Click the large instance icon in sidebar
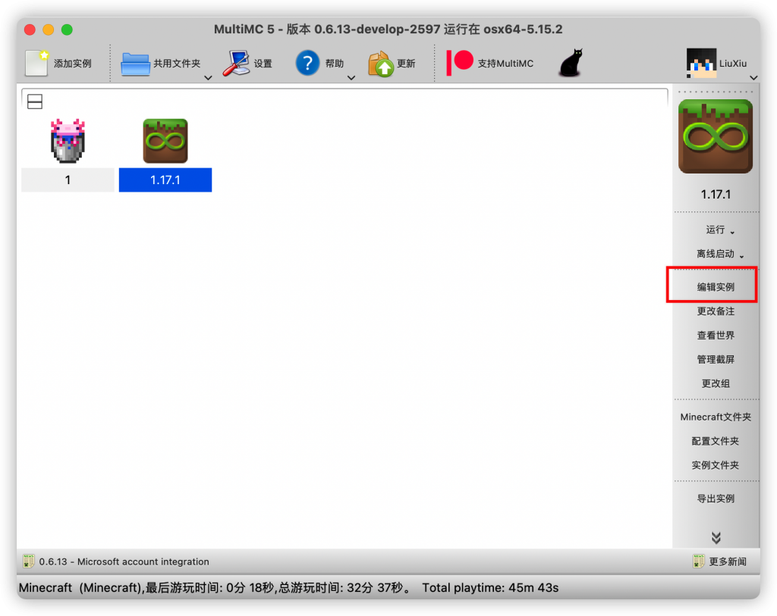Image resolution: width=777 pixels, height=616 pixels. coord(716,136)
